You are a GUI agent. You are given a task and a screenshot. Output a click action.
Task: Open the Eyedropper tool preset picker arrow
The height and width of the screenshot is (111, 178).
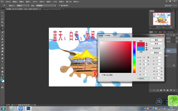tap(7, 6)
